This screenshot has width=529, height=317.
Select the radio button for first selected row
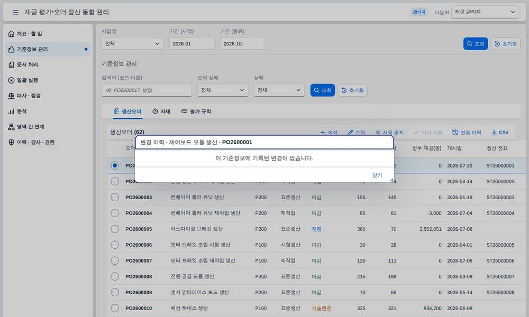(115, 165)
